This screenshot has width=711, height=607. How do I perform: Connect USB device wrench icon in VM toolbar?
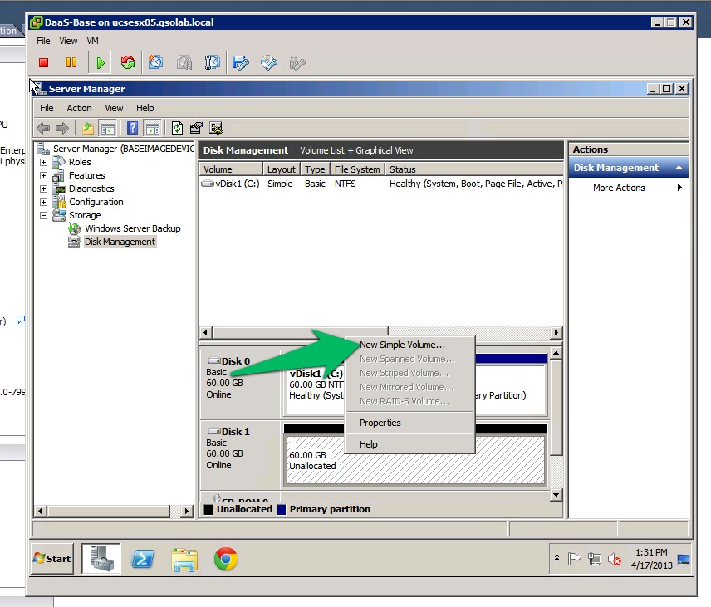pyautogui.click(x=297, y=62)
